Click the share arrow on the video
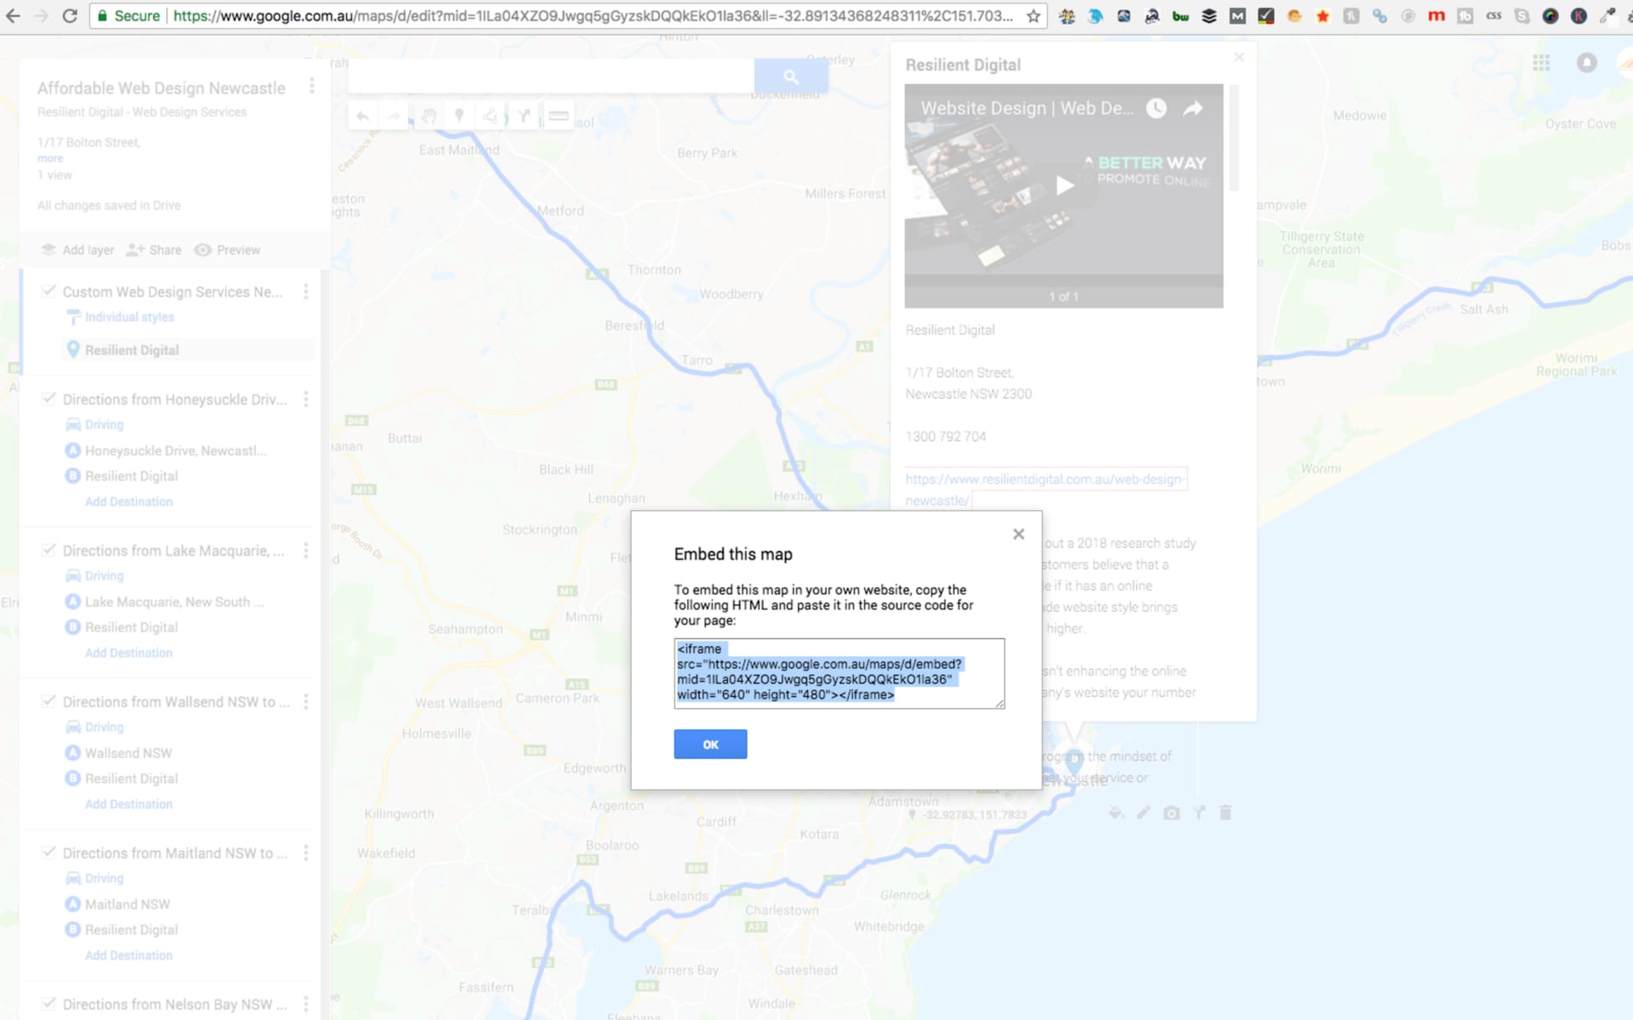 (1193, 108)
